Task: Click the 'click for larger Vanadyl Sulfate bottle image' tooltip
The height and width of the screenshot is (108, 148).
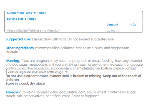Action: coord(36,72)
